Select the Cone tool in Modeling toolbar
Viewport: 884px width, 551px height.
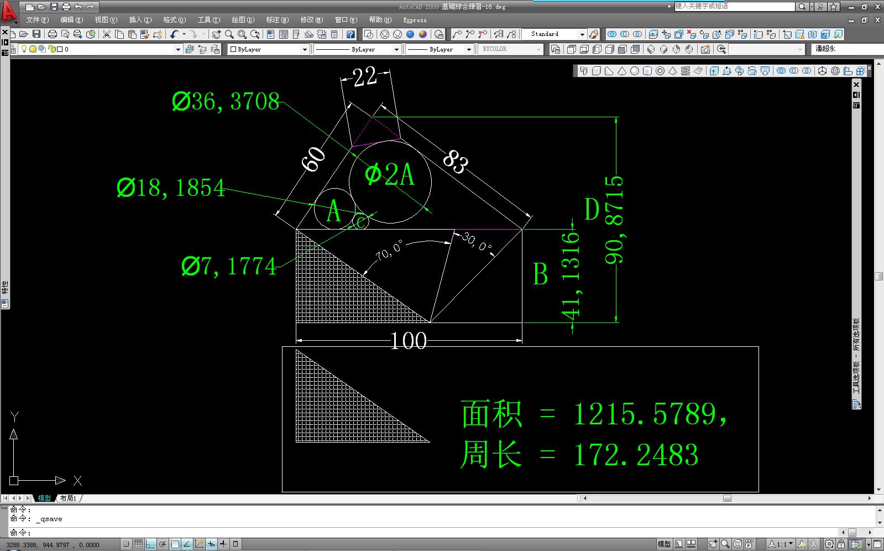pyautogui.click(x=622, y=71)
